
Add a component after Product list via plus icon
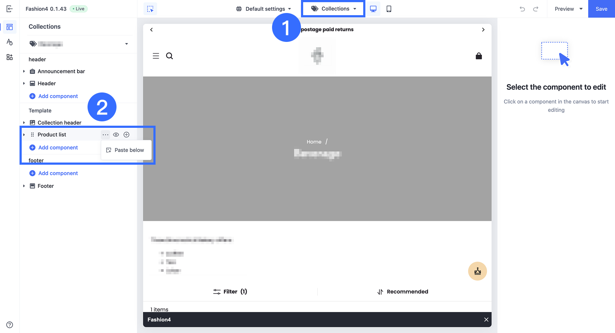(126, 135)
